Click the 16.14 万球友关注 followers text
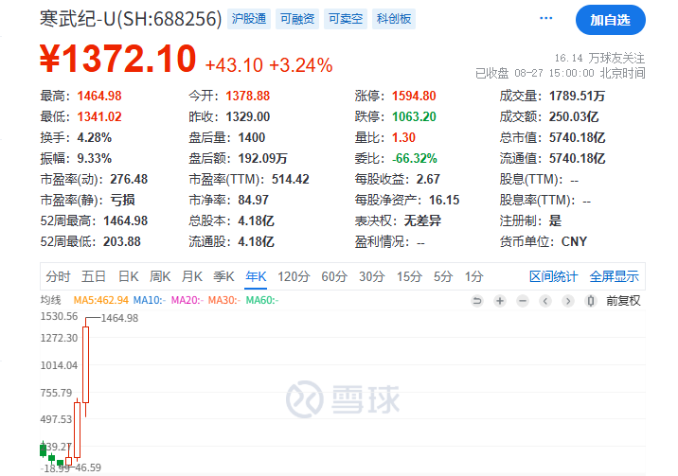This screenshot has width=678, height=476. tap(599, 58)
